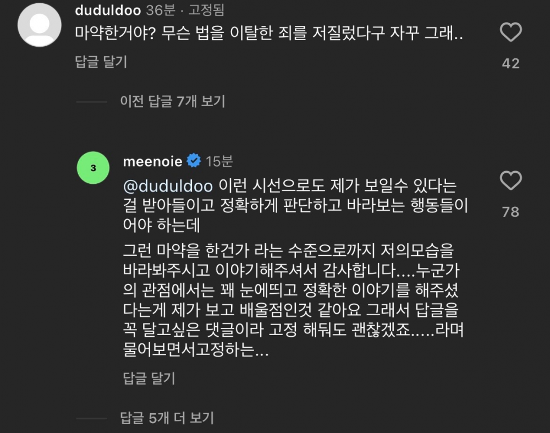Image resolution: width=550 pixels, height=433 pixels.
Task: Like meenoie's reply with heart icon
Action: tap(510, 180)
